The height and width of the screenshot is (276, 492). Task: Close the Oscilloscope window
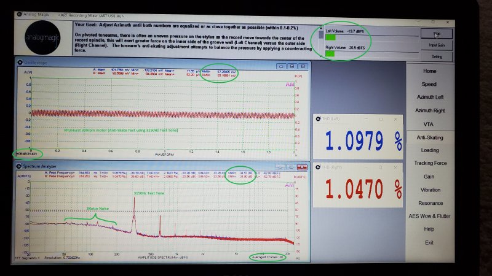(x=303, y=66)
